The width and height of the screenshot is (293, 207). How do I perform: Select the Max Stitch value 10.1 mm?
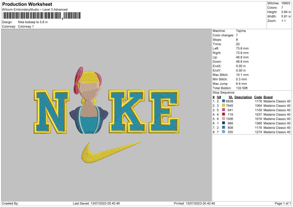click(242, 75)
